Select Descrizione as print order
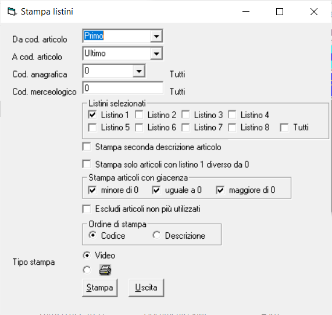The height and width of the screenshot is (315, 332). pos(156,235)
